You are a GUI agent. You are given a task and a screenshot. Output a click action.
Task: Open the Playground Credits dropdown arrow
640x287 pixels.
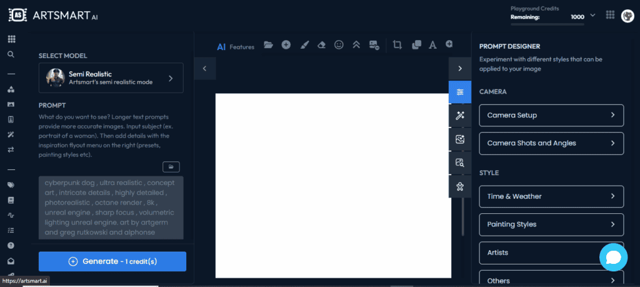click(593, 16)
